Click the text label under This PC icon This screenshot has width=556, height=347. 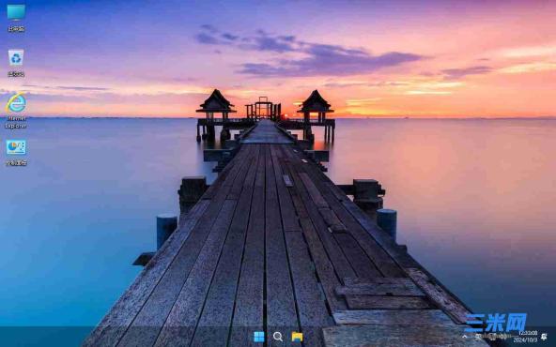click(x=16, y=29)
